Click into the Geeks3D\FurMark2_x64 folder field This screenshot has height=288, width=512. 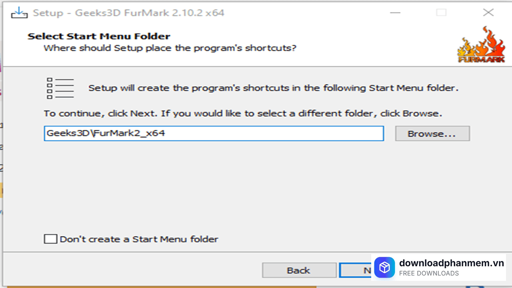pos(214,134)
